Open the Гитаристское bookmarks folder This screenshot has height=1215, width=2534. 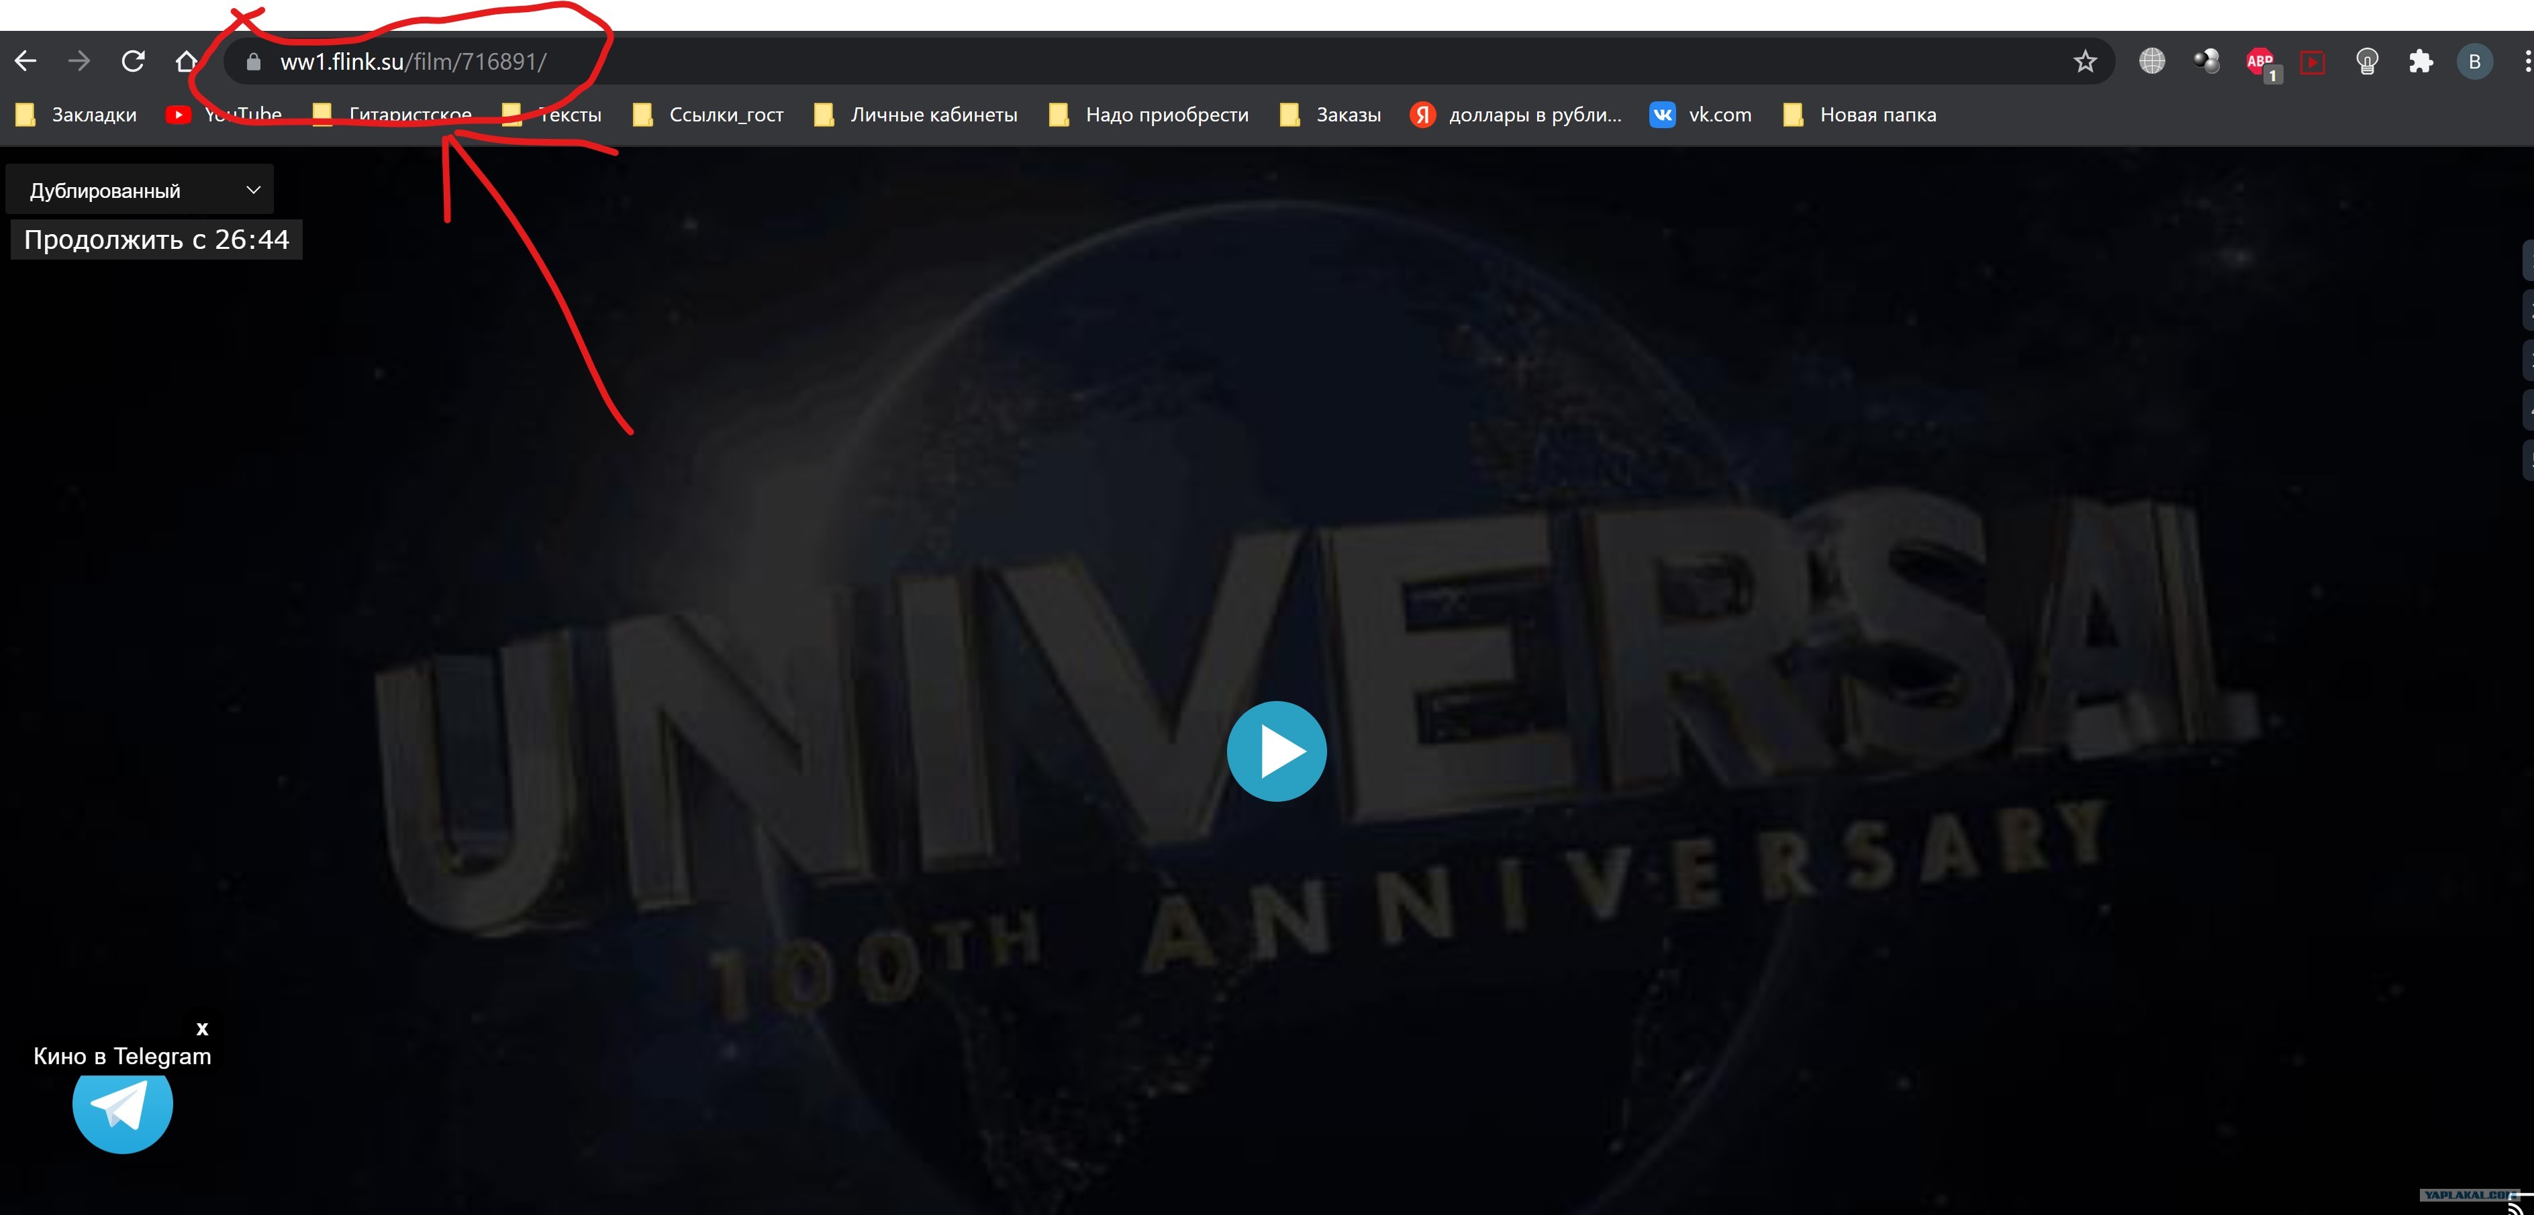[393, 115]
